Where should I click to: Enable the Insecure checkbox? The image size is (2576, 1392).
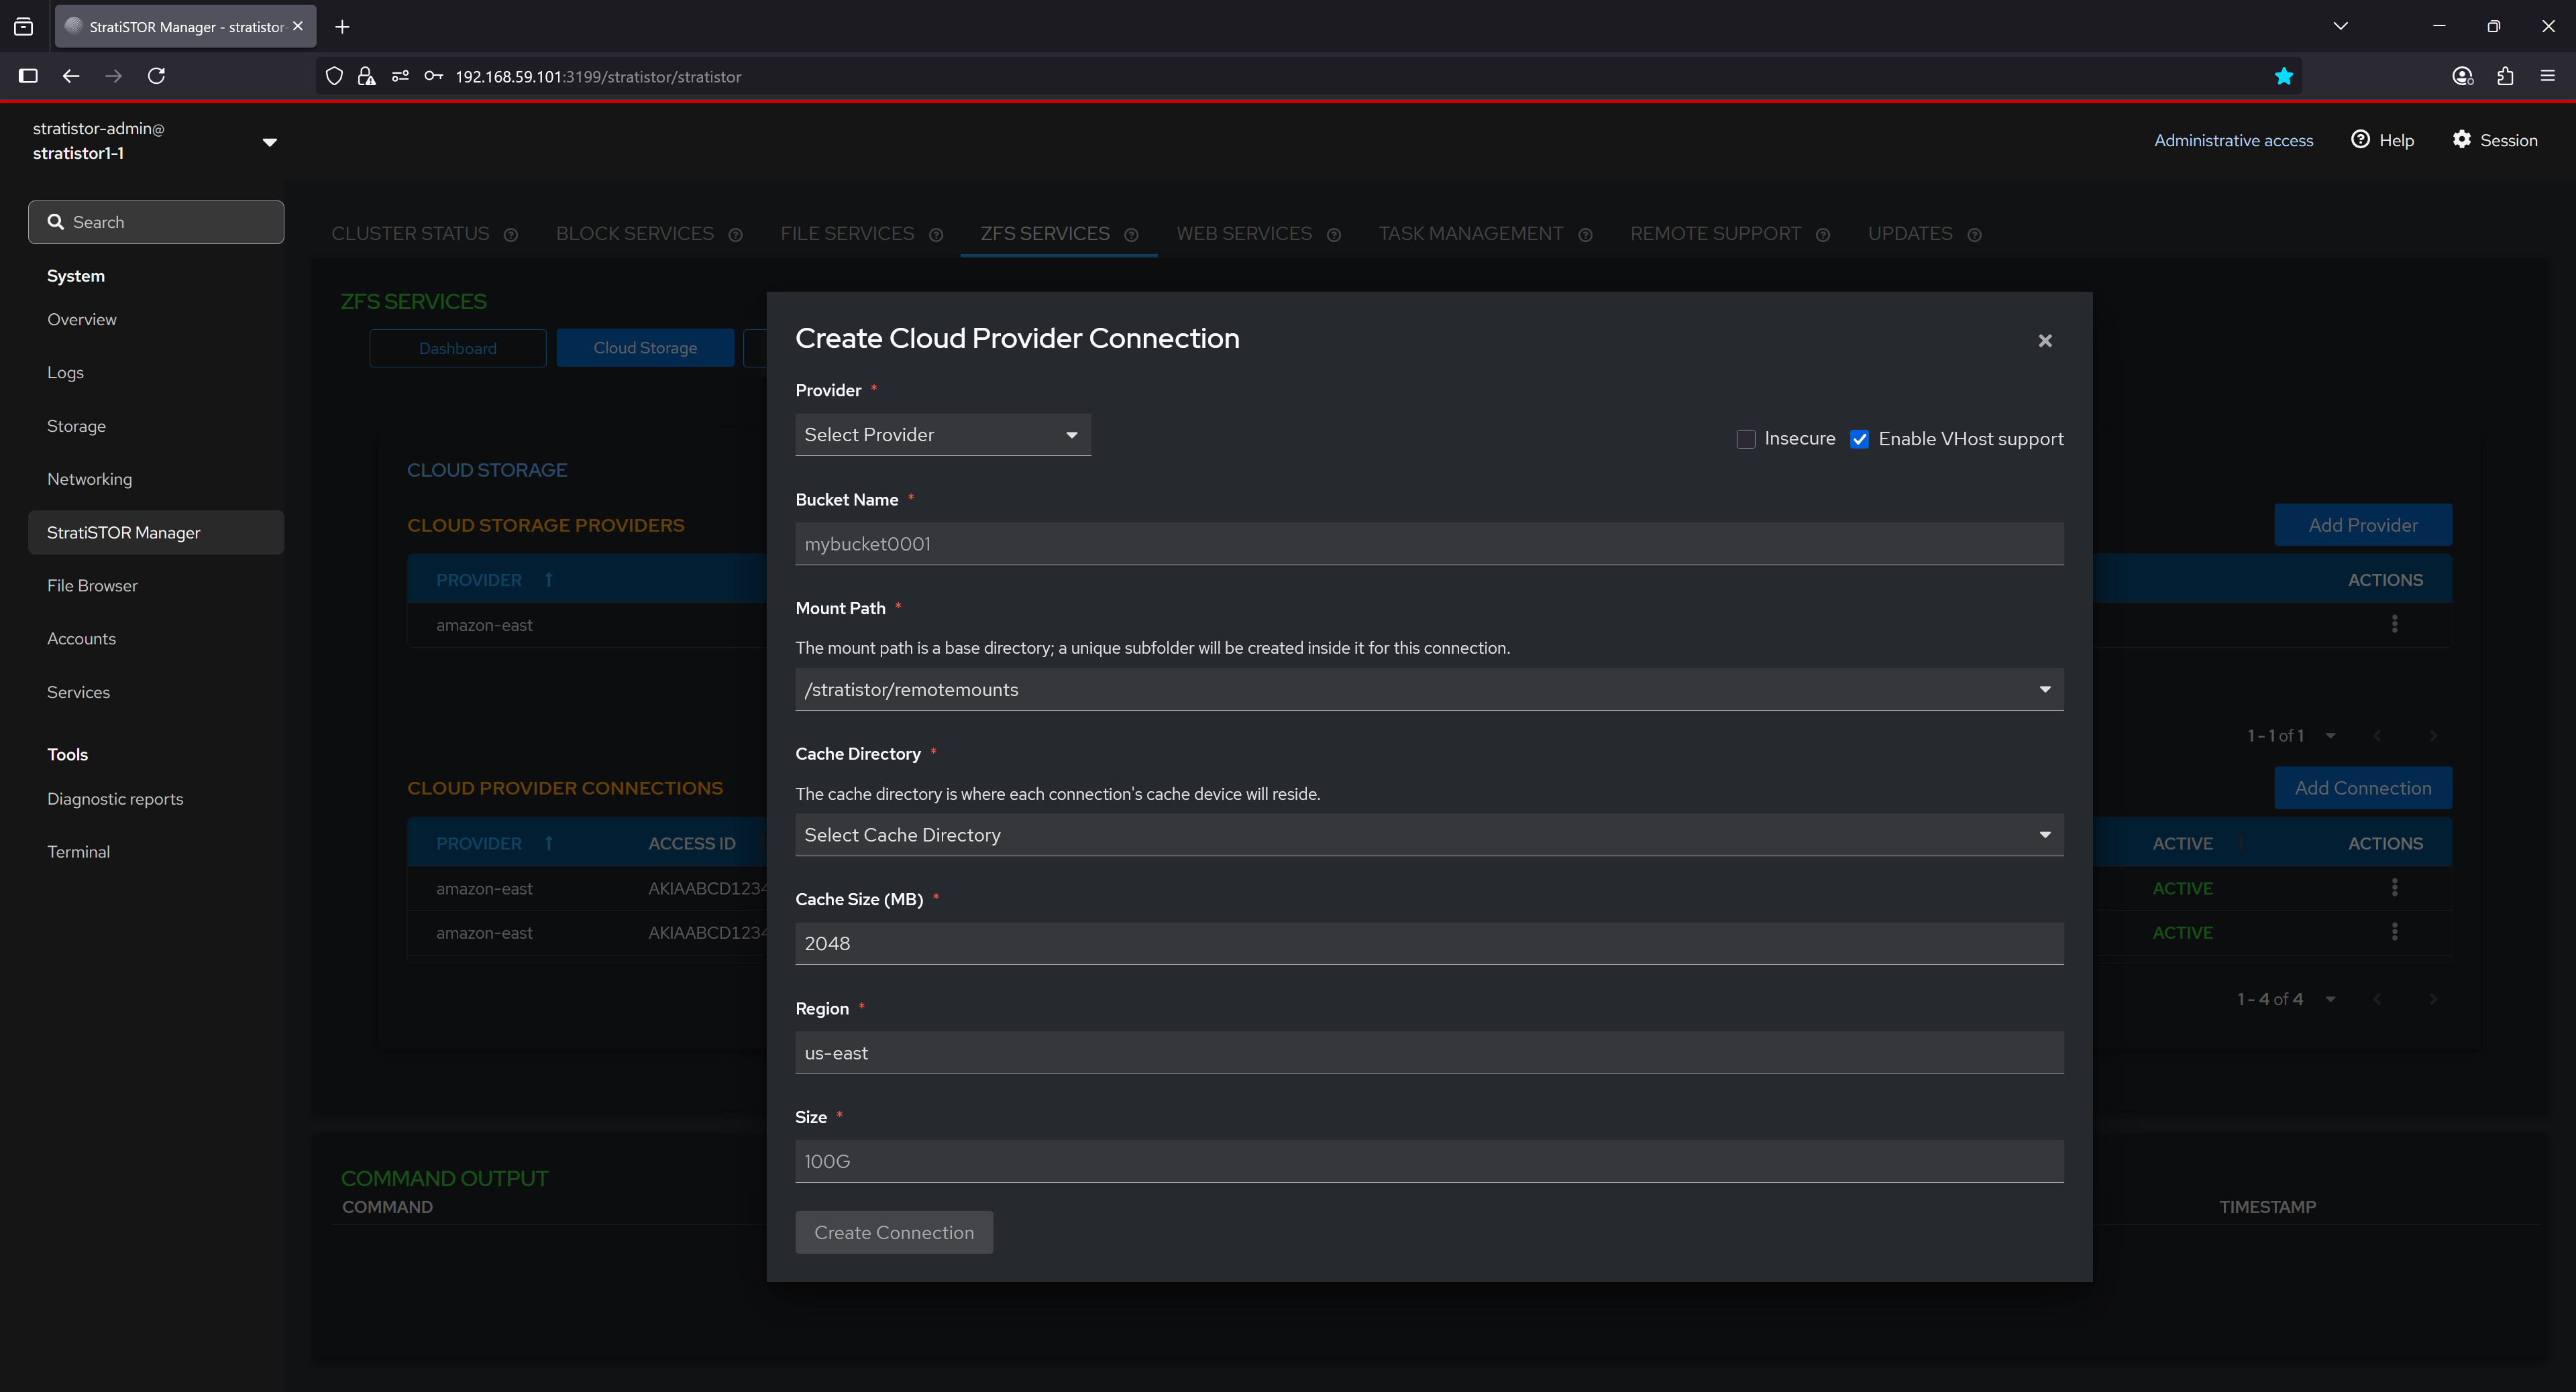pos(1746,440)
